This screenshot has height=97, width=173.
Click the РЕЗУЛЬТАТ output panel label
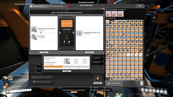[x=89, y=52]
